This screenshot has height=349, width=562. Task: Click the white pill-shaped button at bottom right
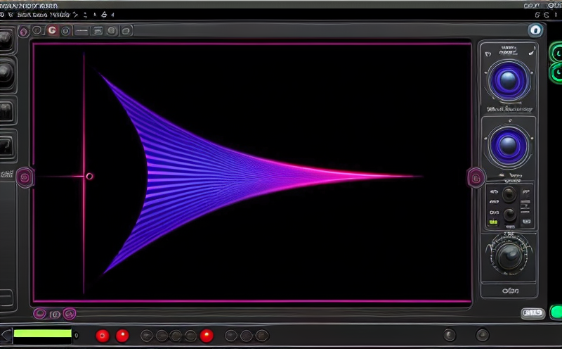click(x=532, y=313)
